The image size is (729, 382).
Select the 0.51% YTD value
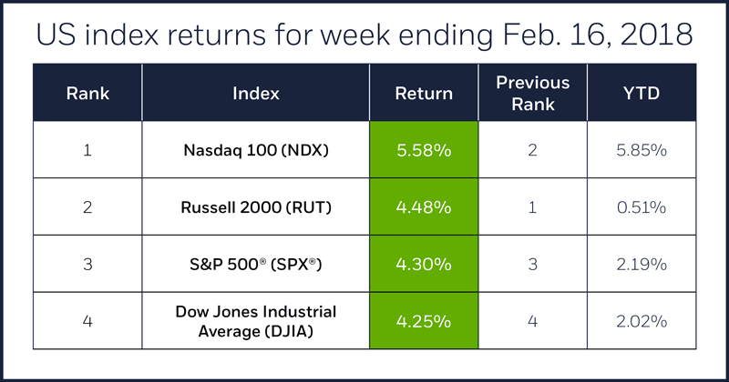[642, 206]
